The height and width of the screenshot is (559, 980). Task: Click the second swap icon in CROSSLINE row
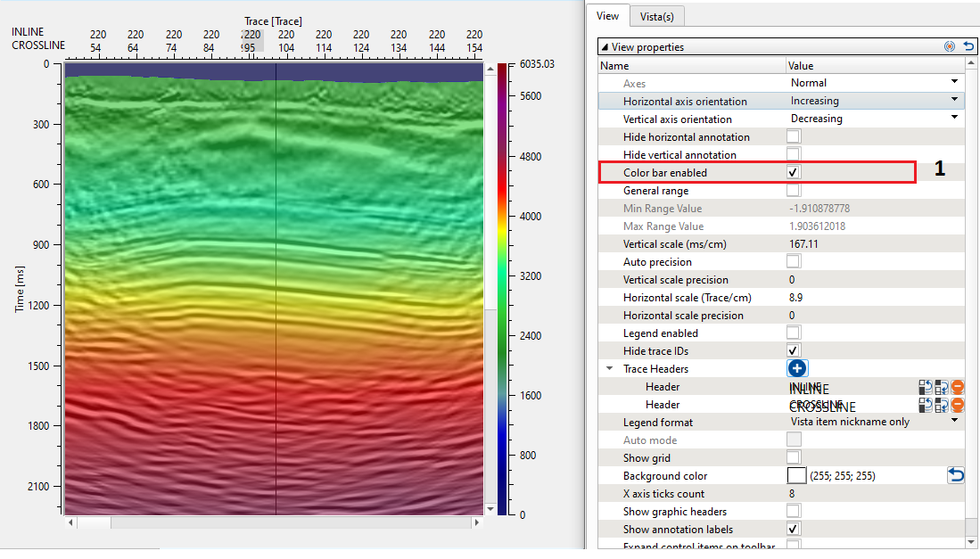[942, 405]
